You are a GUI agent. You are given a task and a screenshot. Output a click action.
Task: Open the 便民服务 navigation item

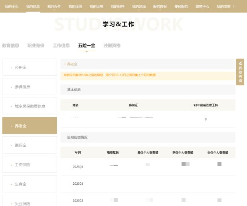pyautogui.click(x=181, y=6)
